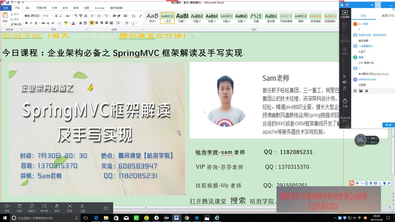The height and width of the screenshot is (222, 395).
Task: Save the document from Quick Access toolbar
Action: 7,2
